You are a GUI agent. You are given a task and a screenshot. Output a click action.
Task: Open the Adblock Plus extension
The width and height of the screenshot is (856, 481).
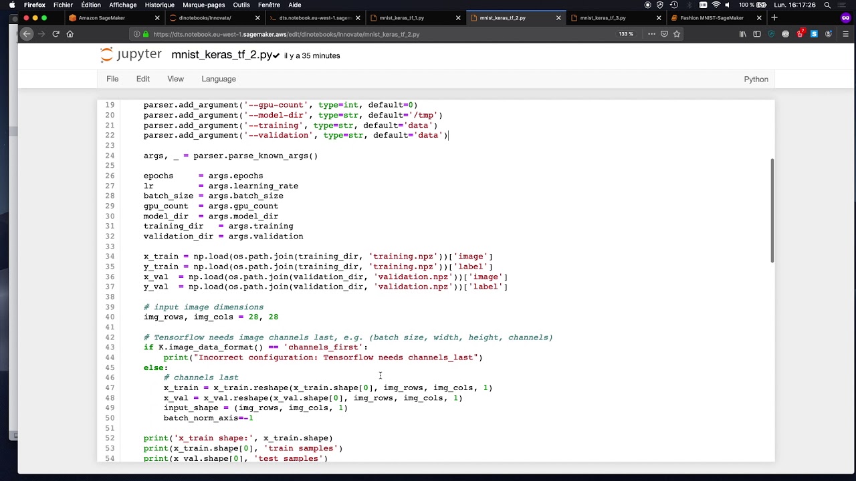pyautogui.click(x=785, y=34)
